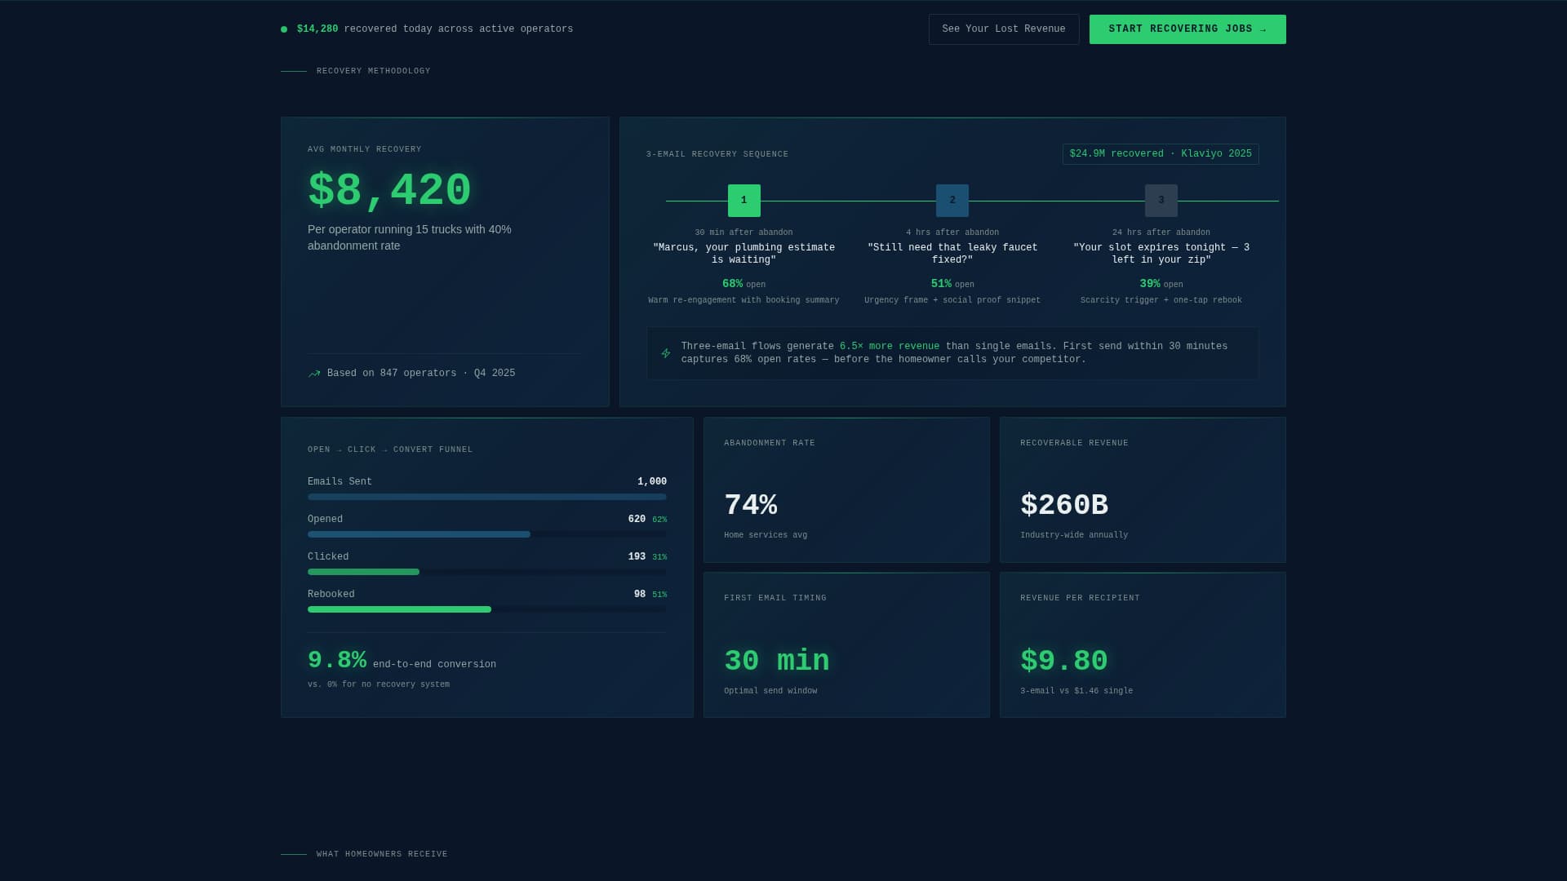
Task: Click "3-email vs $1.46 single" caption
Action: (1076, 691)
